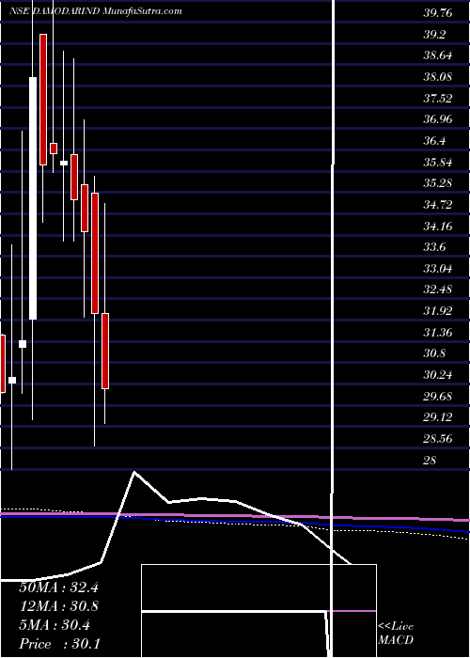Screen dimensions: 470x658
Task: Click the 33.04 price axis label
Action: (x=438, y=269)
